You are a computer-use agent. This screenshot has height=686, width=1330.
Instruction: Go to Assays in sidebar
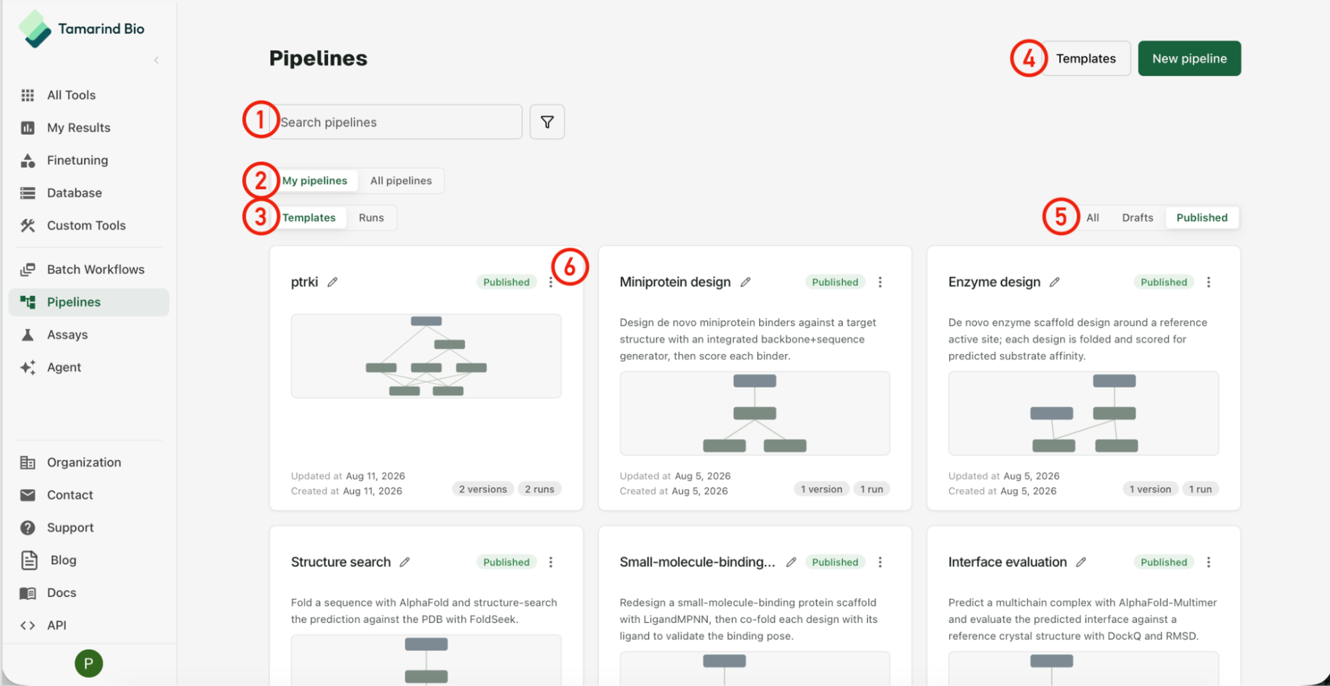click(x=89, y=335)
